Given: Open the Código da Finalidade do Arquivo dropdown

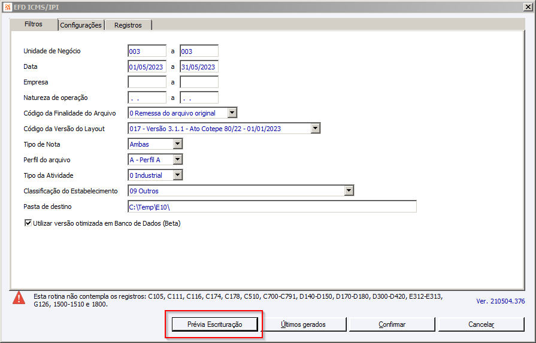Looking at the screenshot, I should point(232,113).
